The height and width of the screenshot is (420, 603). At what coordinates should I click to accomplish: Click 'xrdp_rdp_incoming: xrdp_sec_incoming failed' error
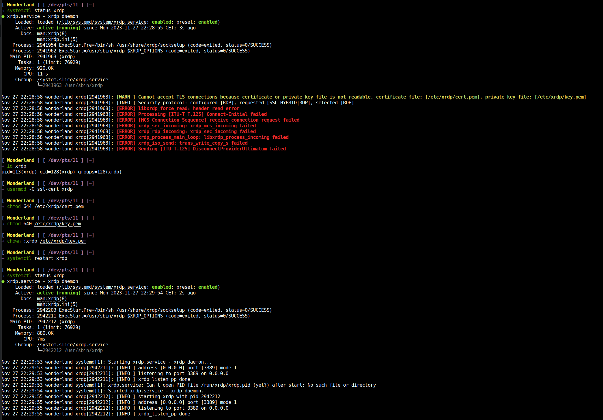click(197, 132)
